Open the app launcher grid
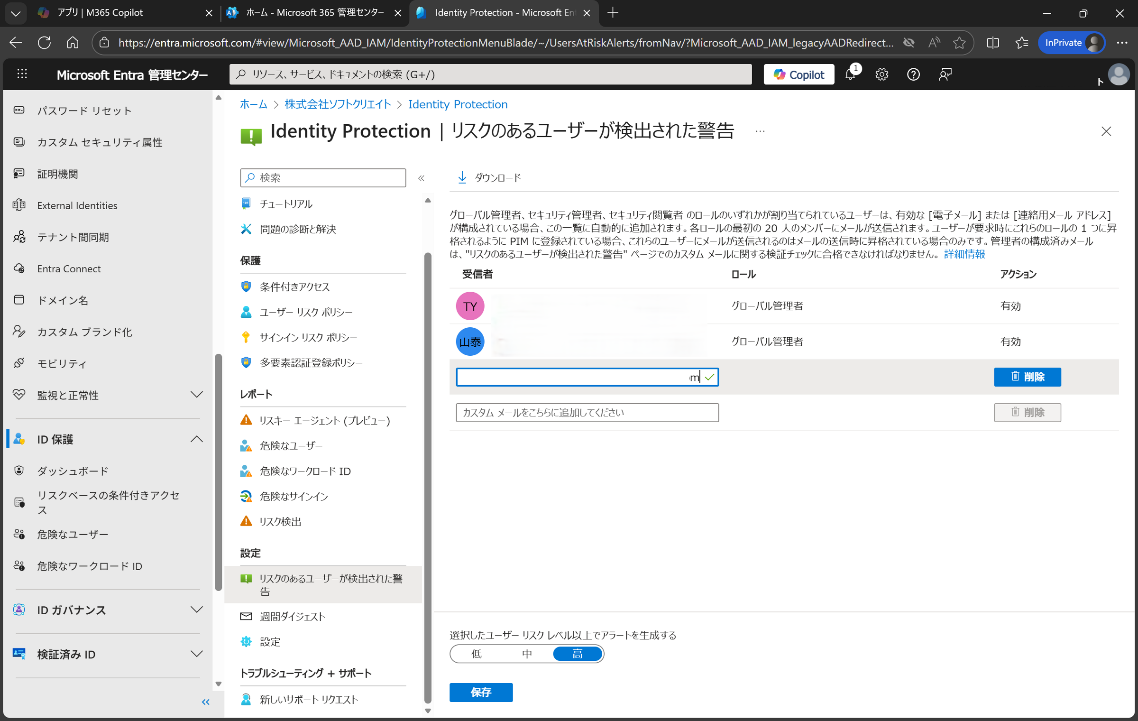This screenshot has height=721, width=1138. 22,74
